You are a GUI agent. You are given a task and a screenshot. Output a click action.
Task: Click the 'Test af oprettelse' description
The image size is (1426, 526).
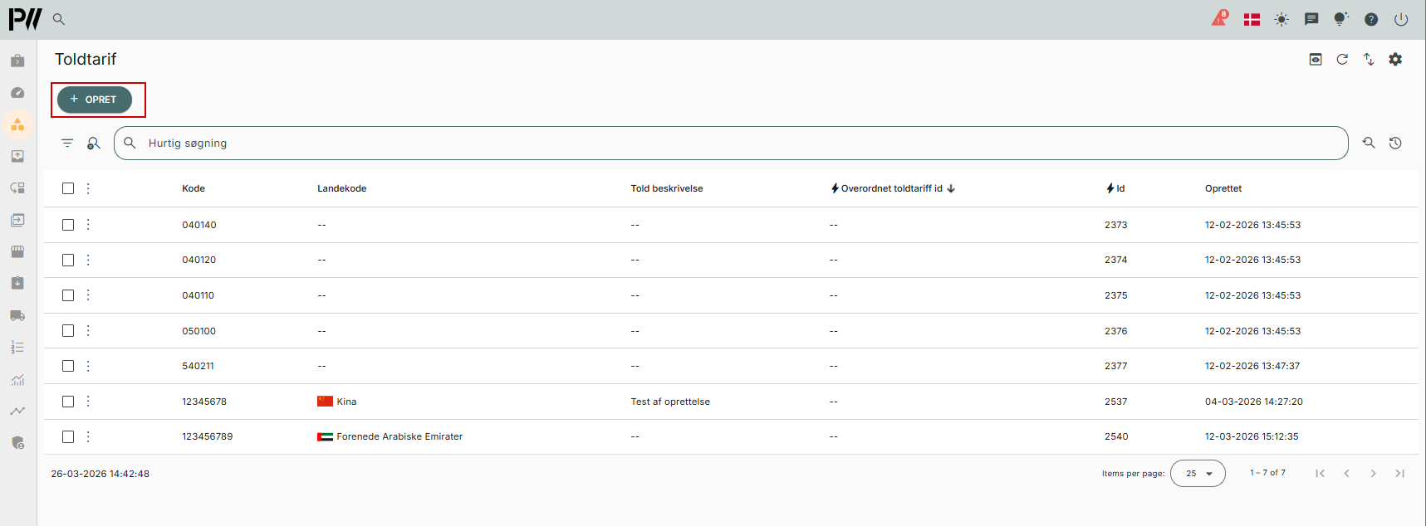coord(670,402)
